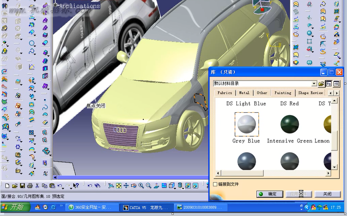Viewport: 347px width, 216px height.
Task: Expand the shading mode dropdown arrow
Action: 183,188
